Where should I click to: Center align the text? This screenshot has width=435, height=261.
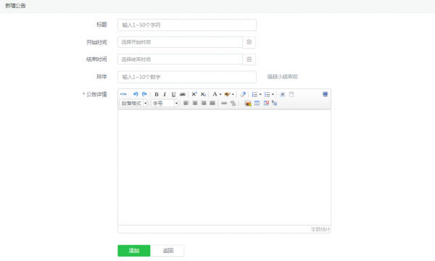click(195, 103)
